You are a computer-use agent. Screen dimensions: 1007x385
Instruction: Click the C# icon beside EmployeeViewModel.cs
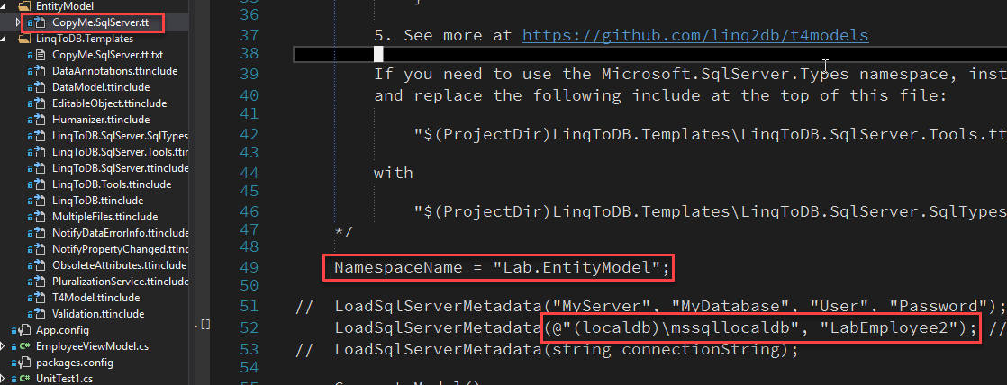pos(25,346)
